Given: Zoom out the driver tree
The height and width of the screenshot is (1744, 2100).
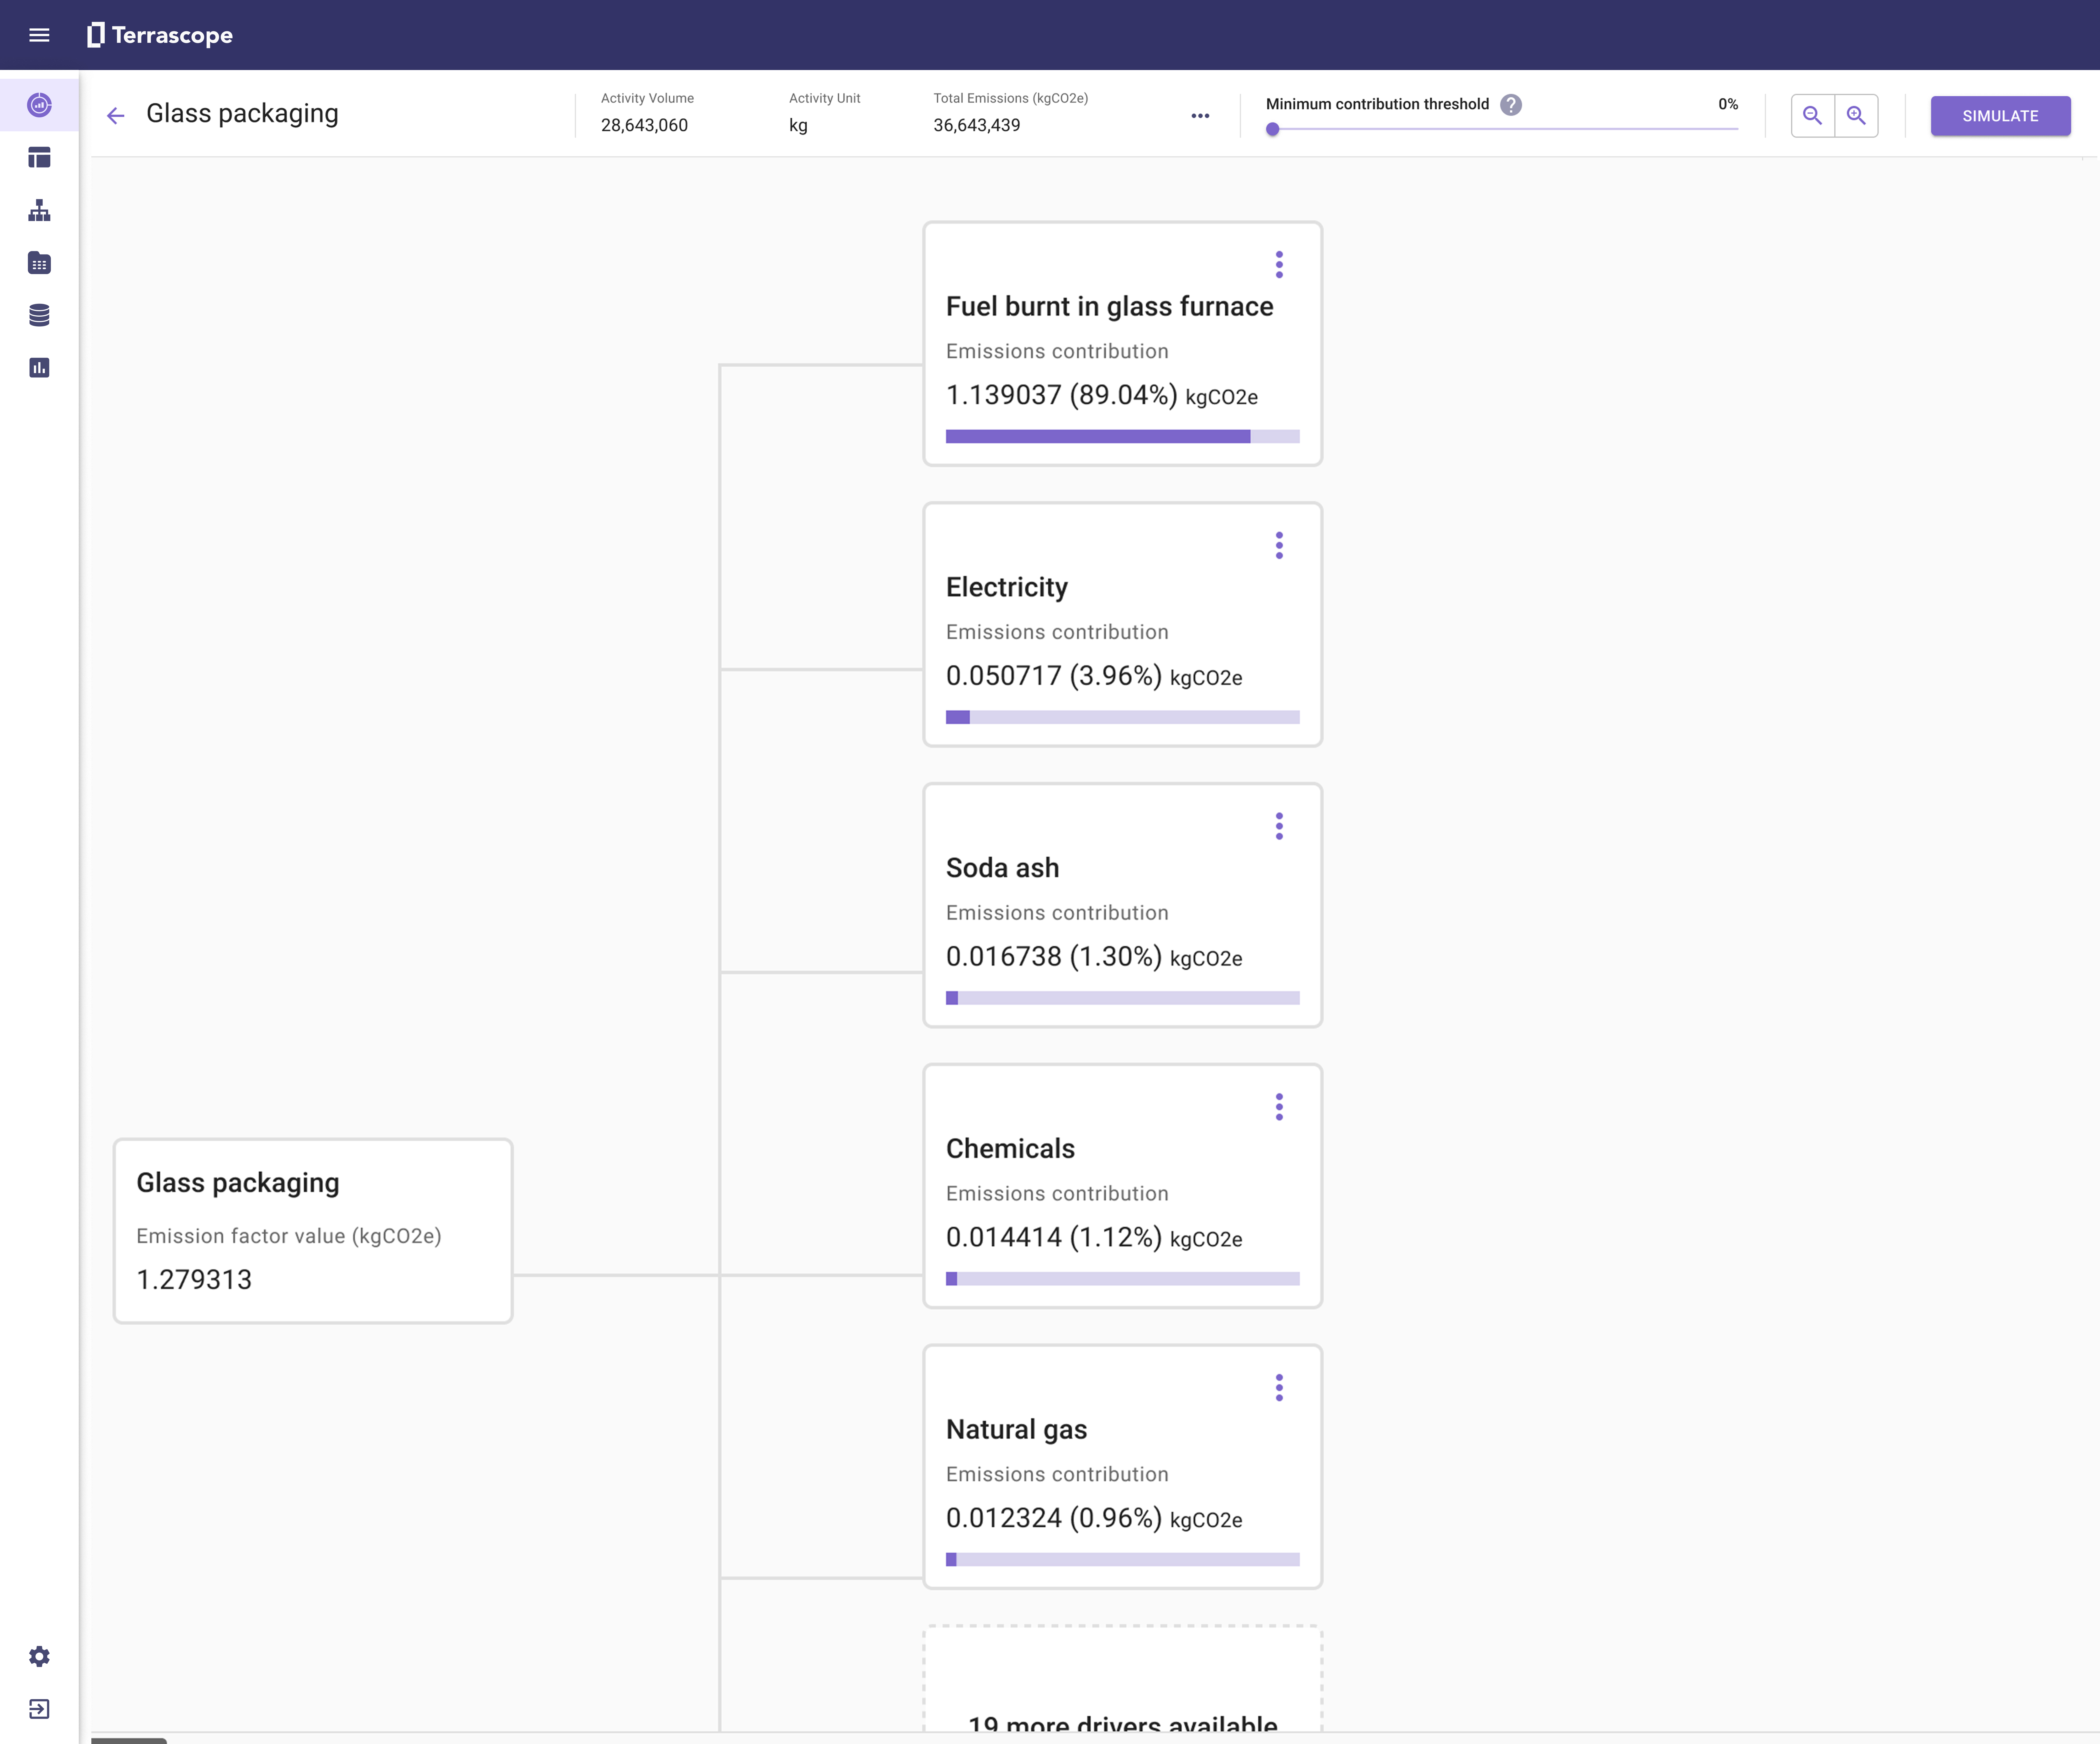Looking at the screenshot, I should 1812,116.
